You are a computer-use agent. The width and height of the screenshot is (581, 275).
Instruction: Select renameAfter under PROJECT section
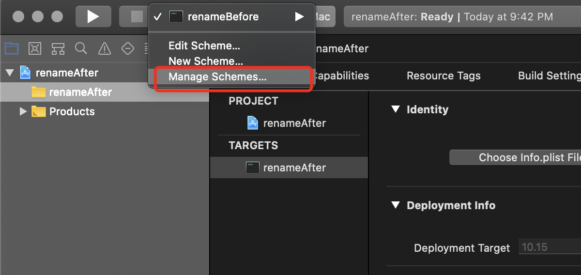289,123
